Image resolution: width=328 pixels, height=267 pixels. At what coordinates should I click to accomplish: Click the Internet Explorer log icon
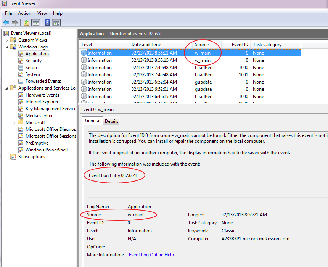click(x=21, y=102)
